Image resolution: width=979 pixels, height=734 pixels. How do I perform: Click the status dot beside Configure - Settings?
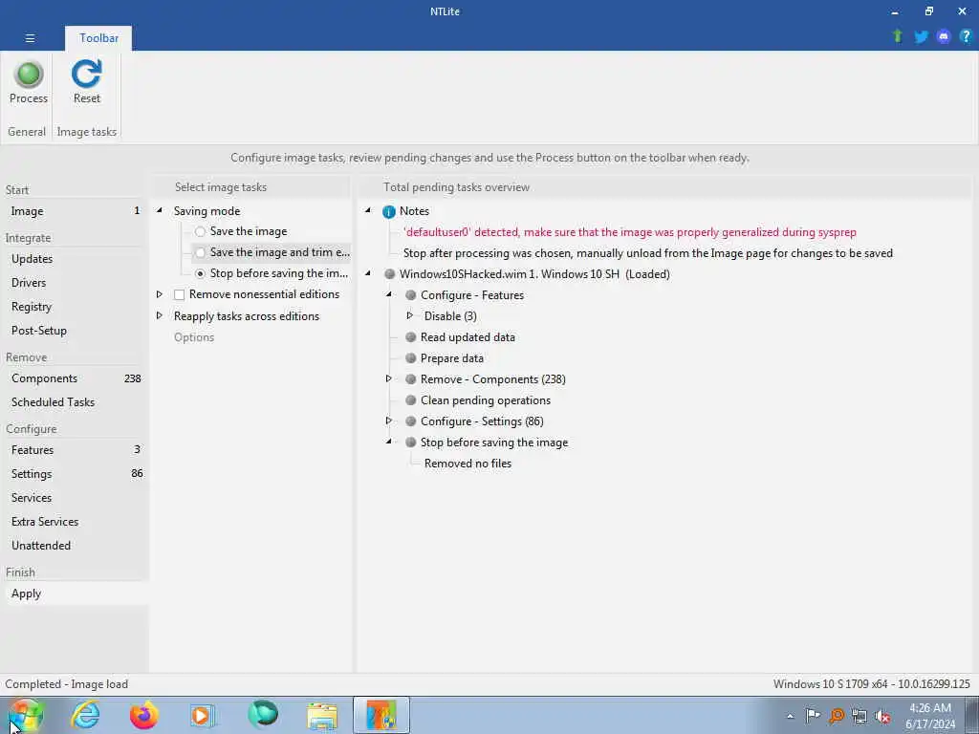click(x=411, y=421)
